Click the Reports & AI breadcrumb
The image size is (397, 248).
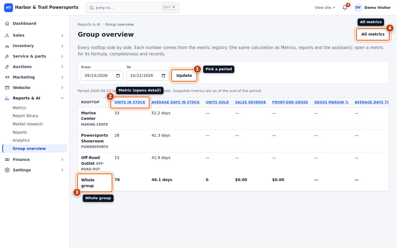coord(89,25)
